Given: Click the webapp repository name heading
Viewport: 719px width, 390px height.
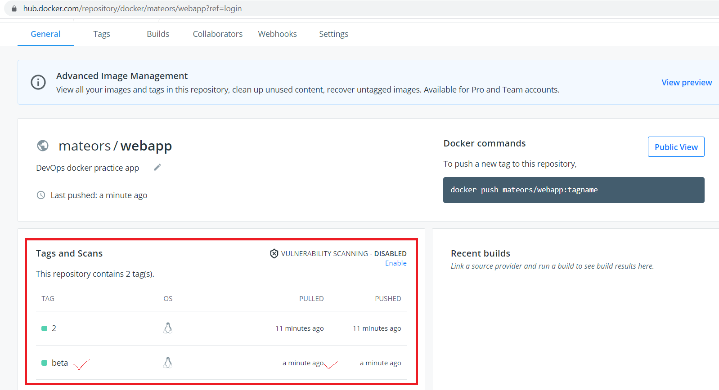Looking at the screenshot, I should click(146, 146).
